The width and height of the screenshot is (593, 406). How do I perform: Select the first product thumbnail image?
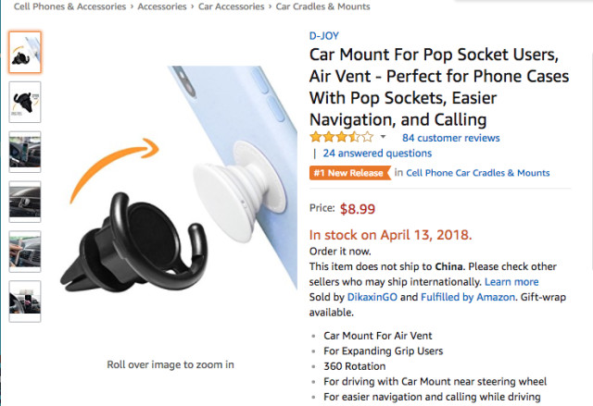[24, 52]
